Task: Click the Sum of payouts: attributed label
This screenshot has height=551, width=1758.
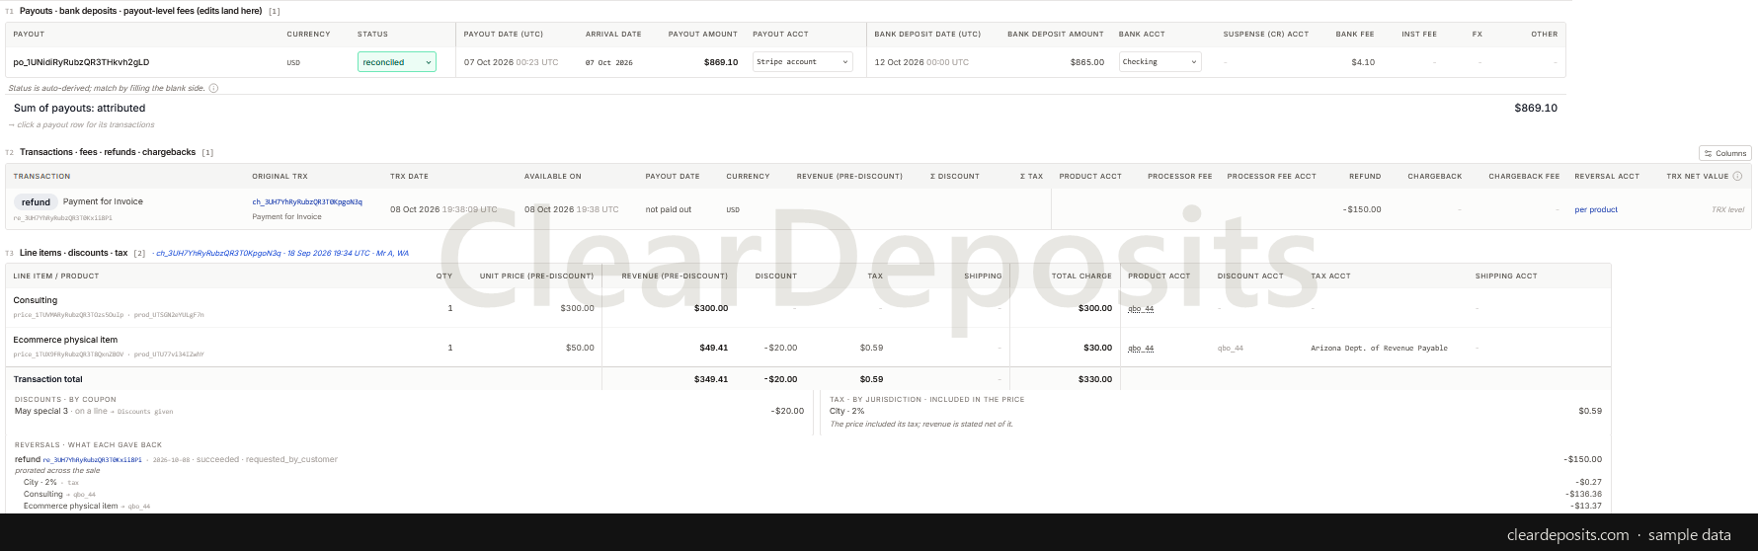Action: click(79, 109)
